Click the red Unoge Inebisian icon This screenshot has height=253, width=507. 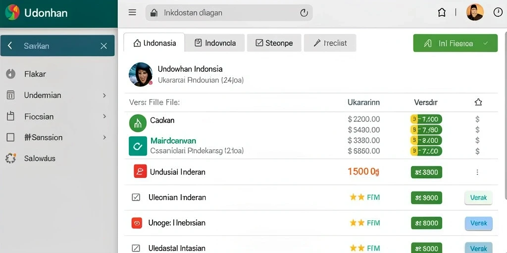point(137,223)
